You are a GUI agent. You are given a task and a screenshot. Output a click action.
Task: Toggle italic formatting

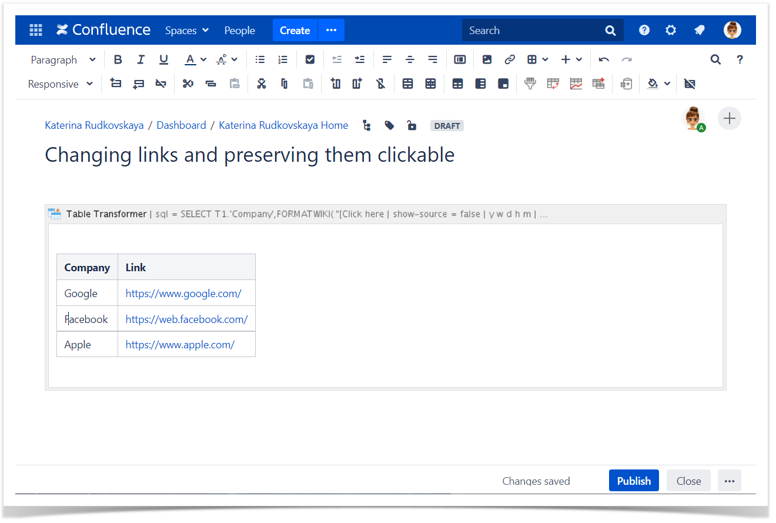[x=141, y=59]
